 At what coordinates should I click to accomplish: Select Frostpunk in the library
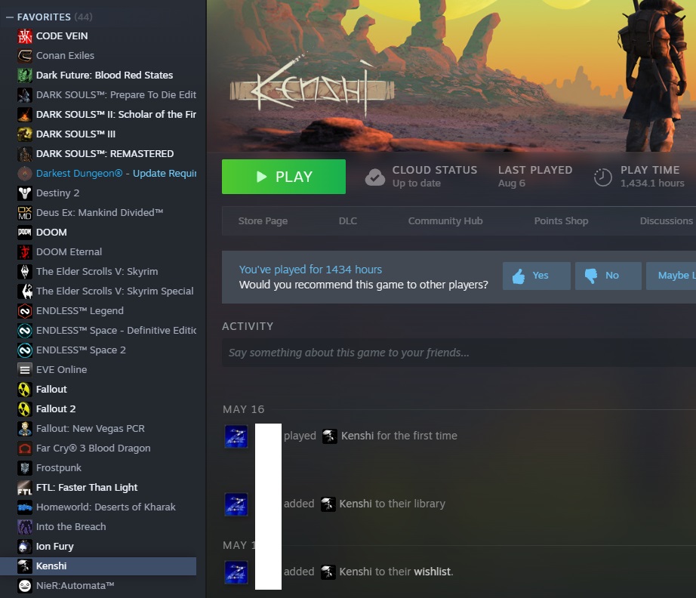click(x=98, y=467)
